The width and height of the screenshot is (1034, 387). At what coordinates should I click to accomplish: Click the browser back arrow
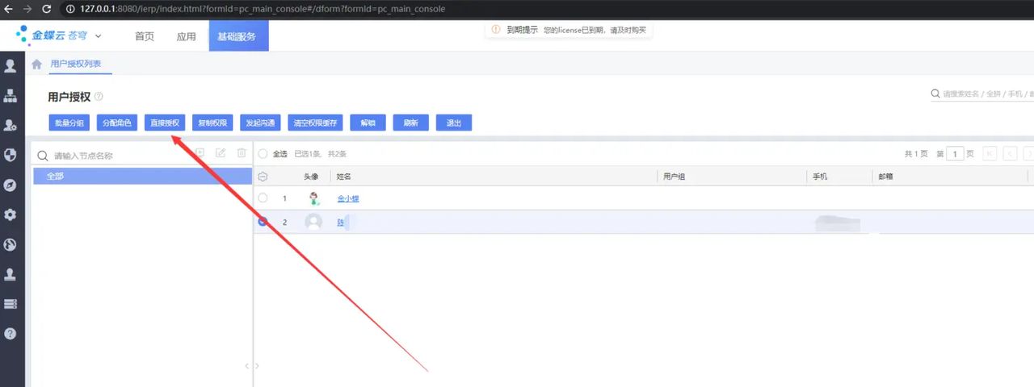pos(8,9)
